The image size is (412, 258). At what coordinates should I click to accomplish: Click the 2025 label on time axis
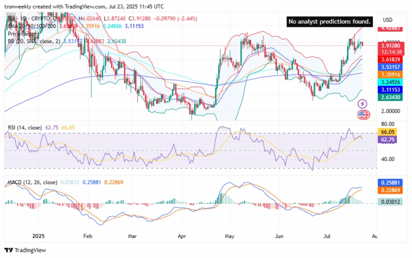(x=39, y=235)
